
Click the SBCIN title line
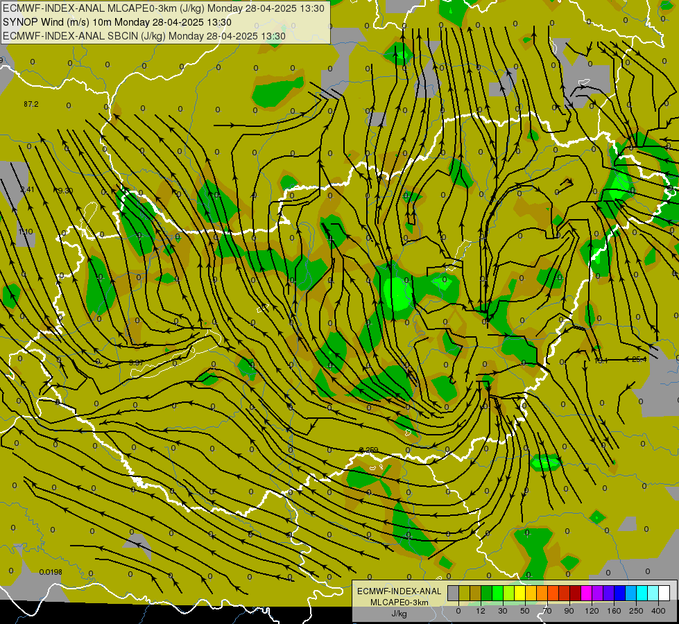(x=144, y=36)
